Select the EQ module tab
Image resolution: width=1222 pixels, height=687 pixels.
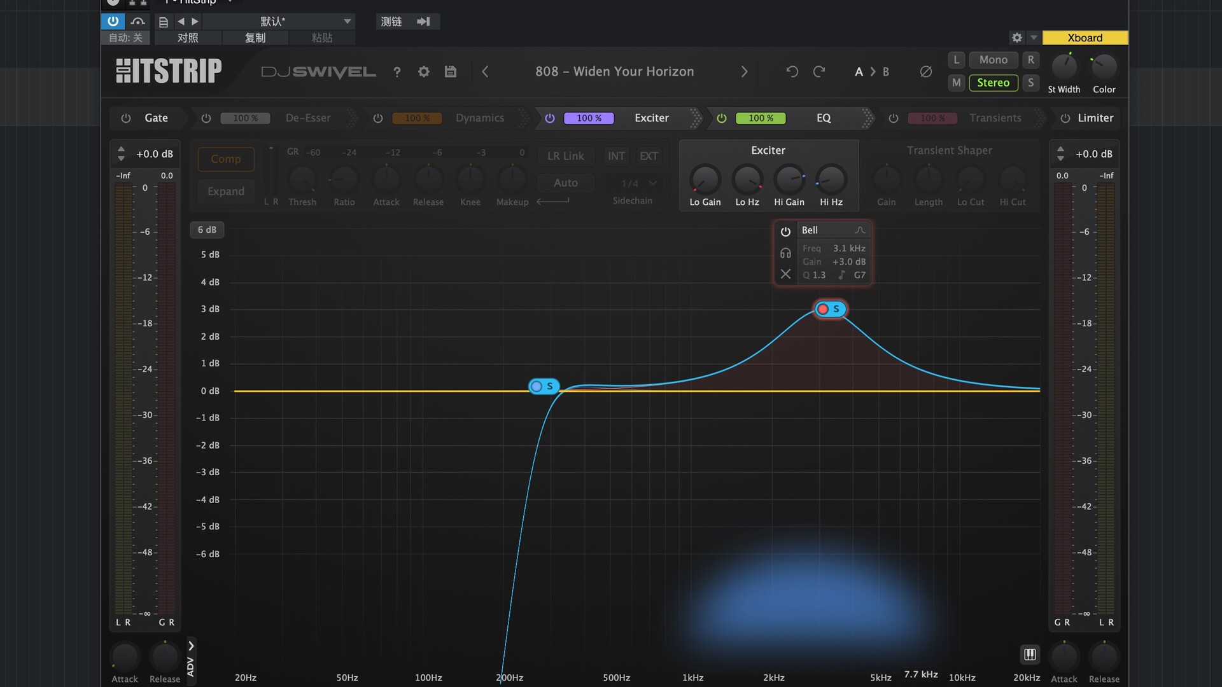click(x=824, y=118)
